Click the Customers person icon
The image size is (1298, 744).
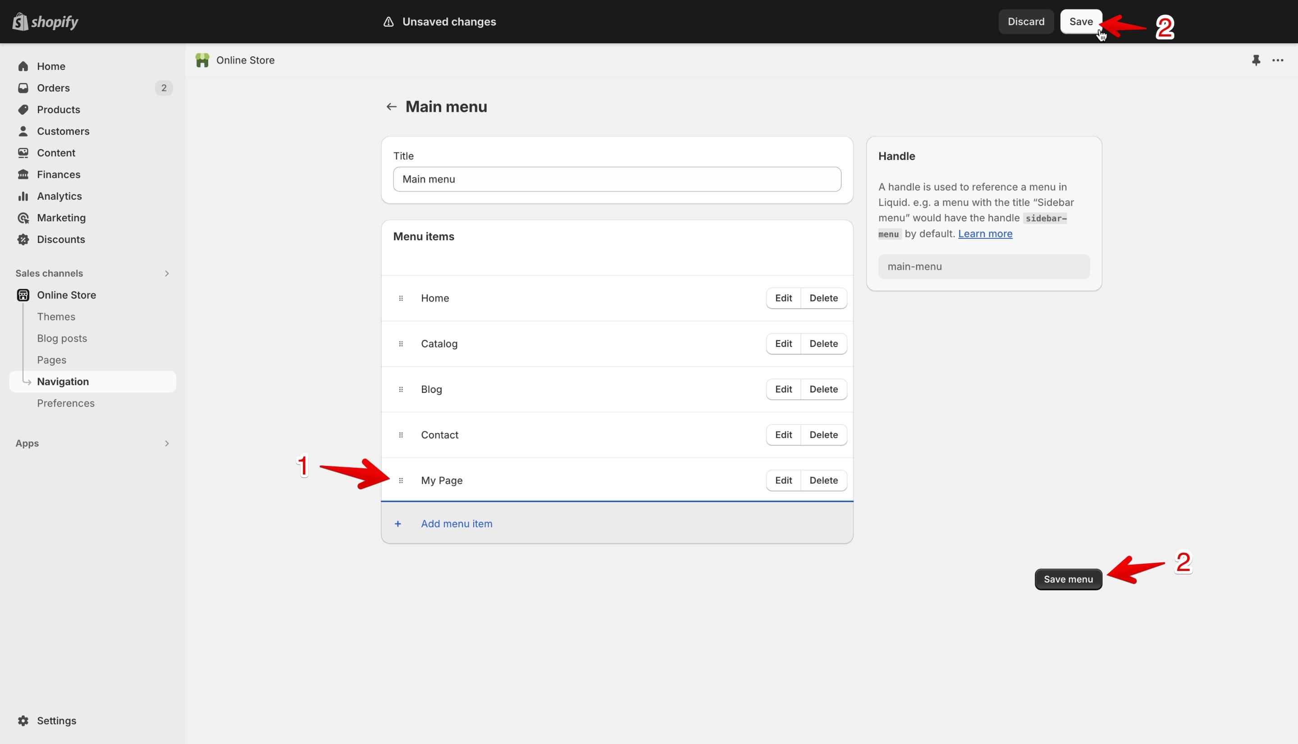(x=23, y=131)
